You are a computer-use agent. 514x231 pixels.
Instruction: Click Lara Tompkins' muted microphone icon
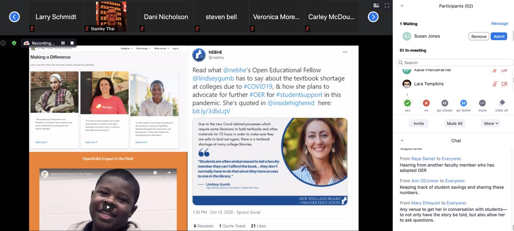tap(495, 83)
